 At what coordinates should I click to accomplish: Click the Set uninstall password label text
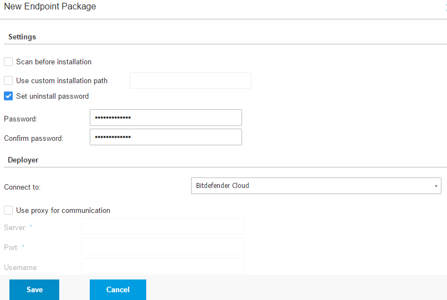coord(53,96)
